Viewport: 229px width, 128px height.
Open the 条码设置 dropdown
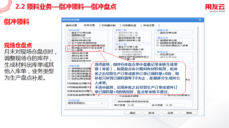[x=86, y=103]
